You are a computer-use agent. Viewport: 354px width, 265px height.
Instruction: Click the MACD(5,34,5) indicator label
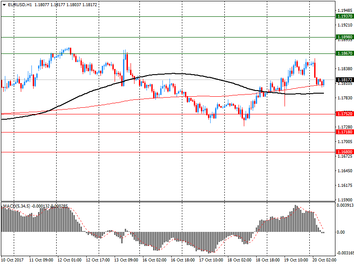click(x=16, y=206)
